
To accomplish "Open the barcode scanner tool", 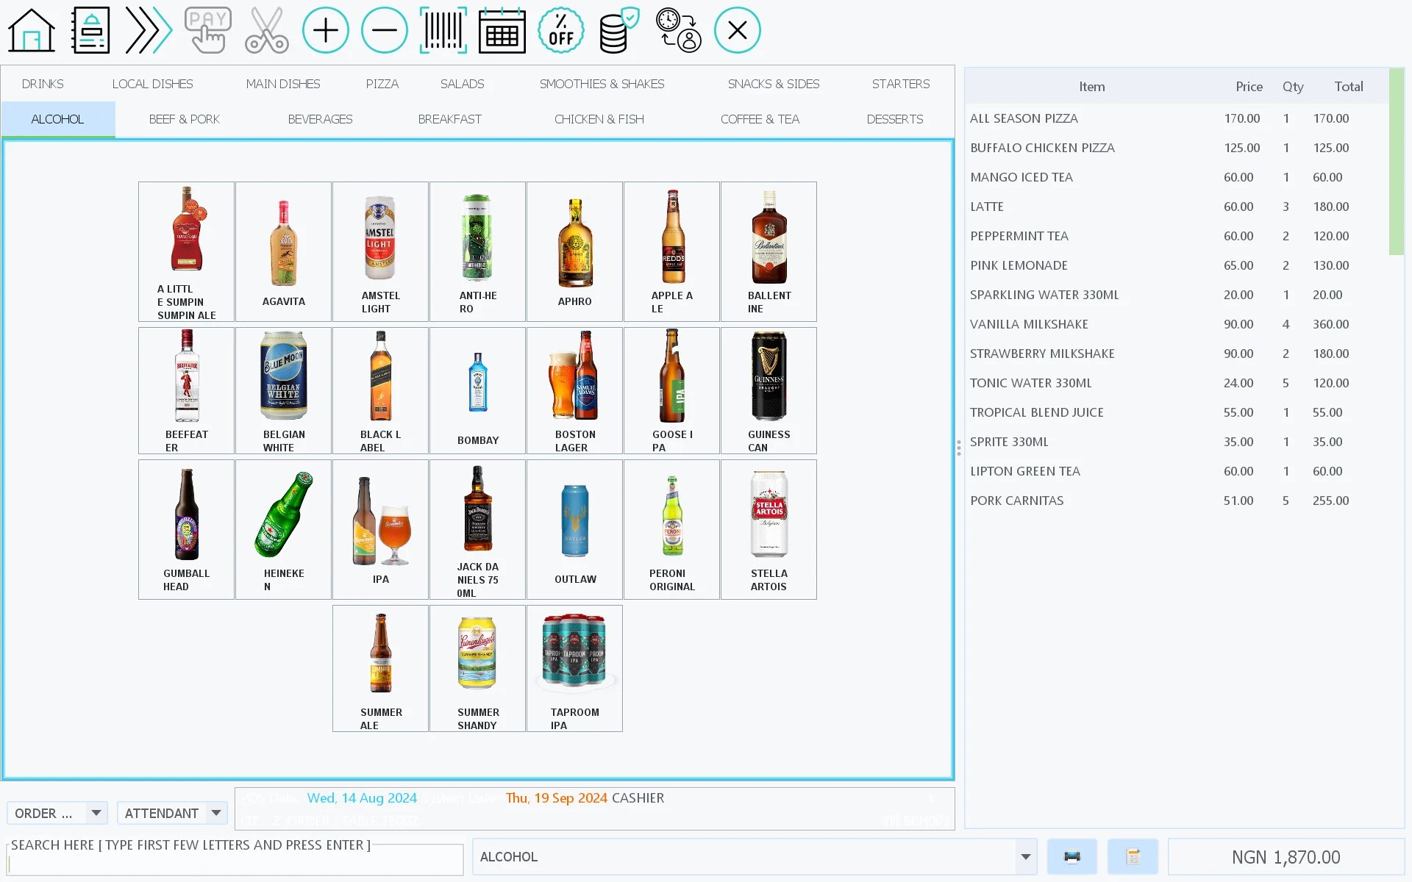I will tap(443, 29).
